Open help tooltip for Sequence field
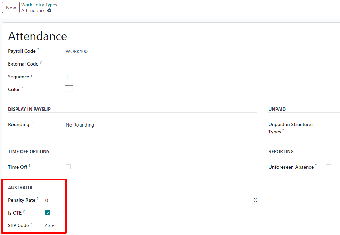The width and height of the screenshot is (340, 235). (32, 74)
